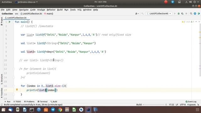Click the red recording indicator in top bar
Image resolution: width=201 pixels, height=113 pixels.
coord(166,2)
